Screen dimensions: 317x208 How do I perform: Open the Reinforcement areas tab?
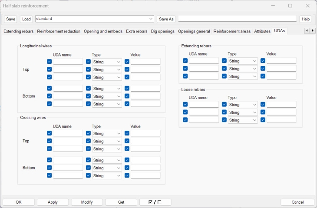tap(232, 31)
